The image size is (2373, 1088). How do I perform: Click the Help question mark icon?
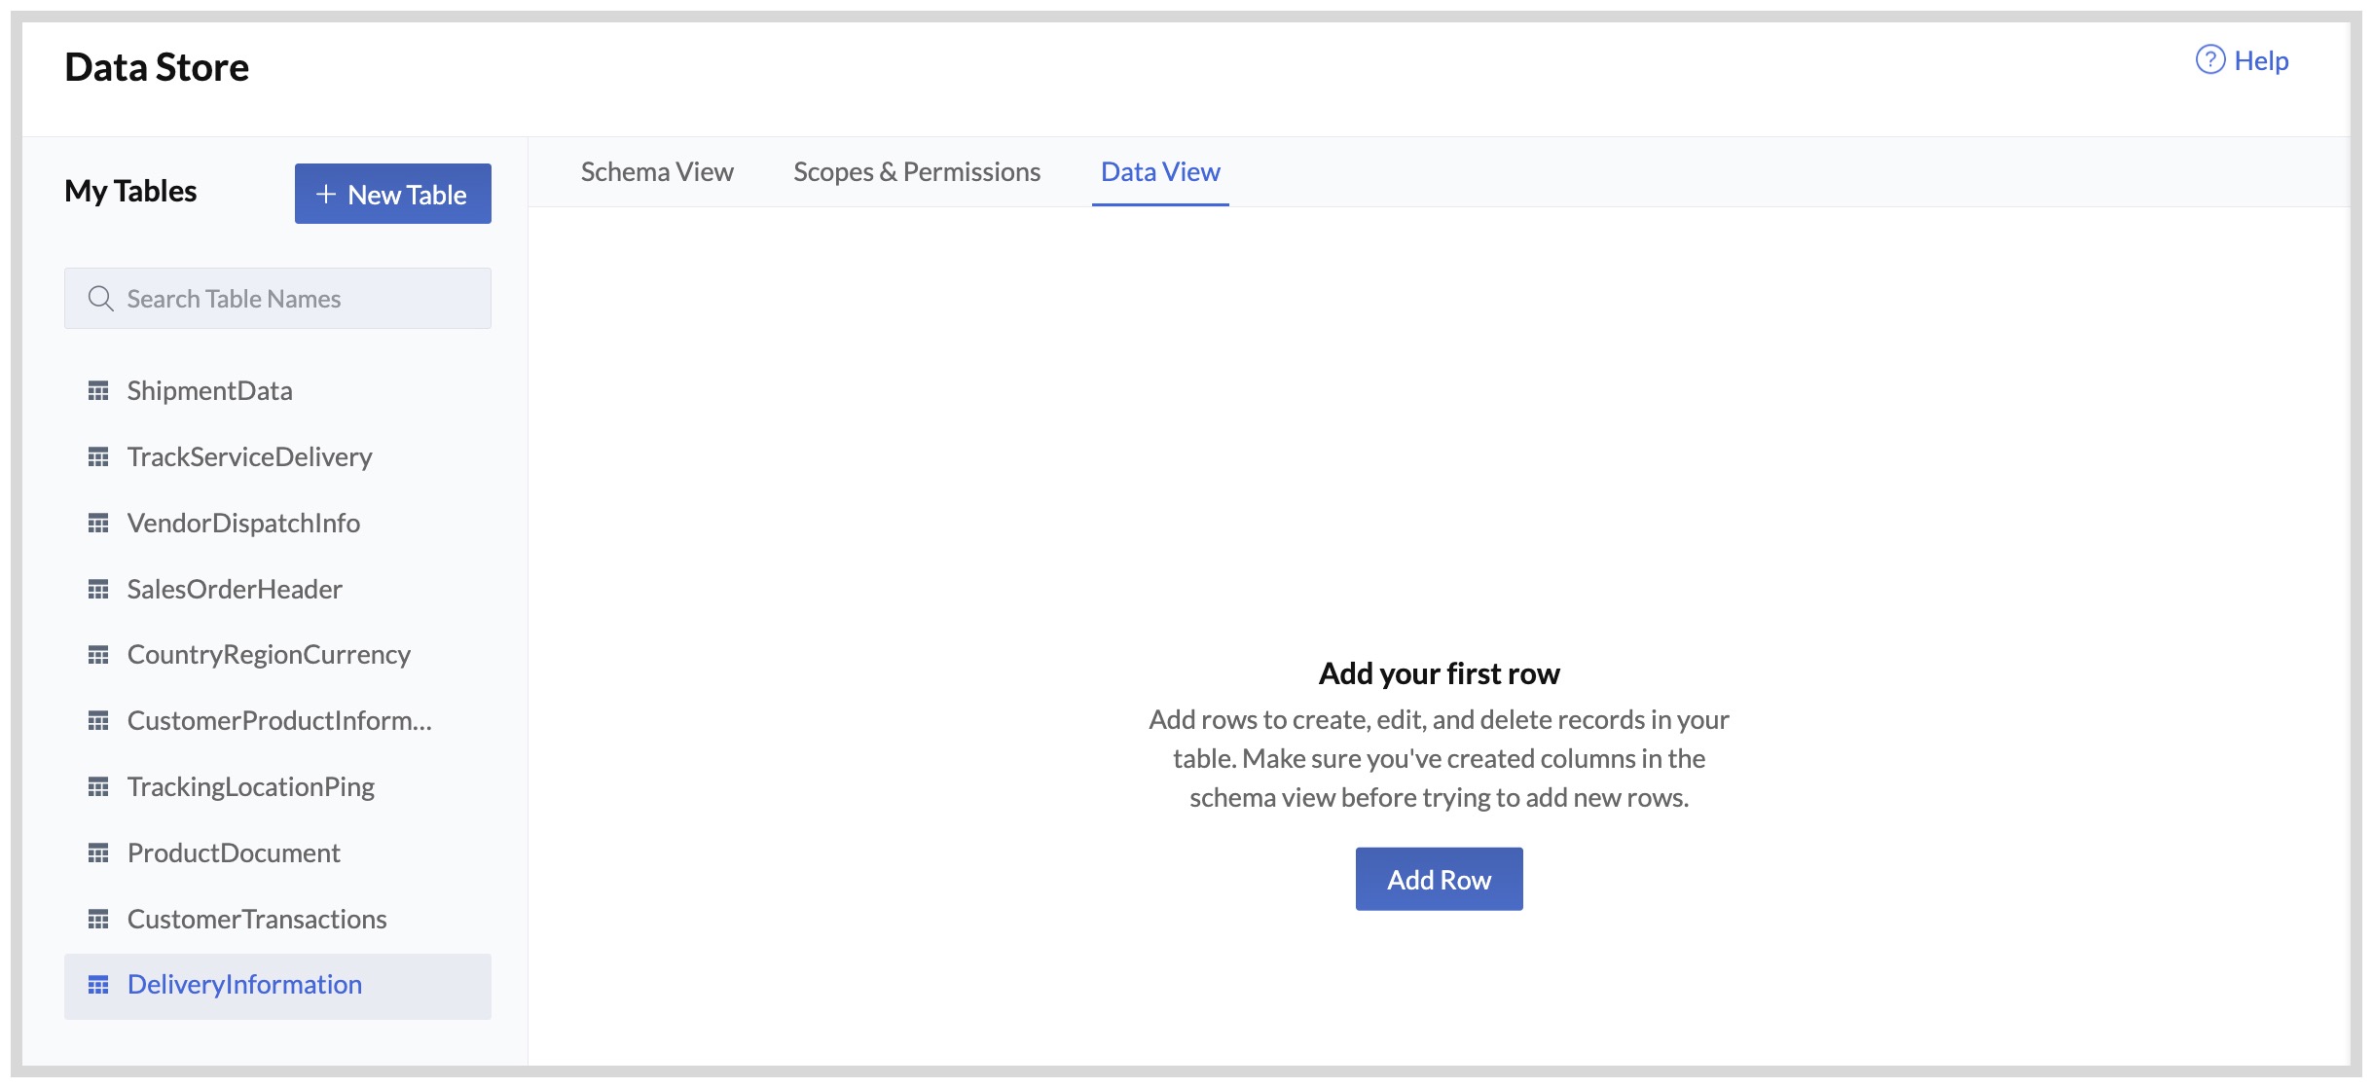pyautogui.click(x=2209, y=60)
